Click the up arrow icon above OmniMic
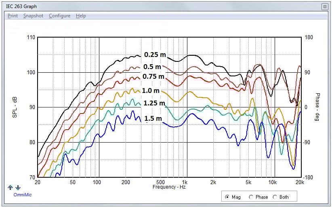This screenshot has width=332, height=208. (x=10, y=187)
